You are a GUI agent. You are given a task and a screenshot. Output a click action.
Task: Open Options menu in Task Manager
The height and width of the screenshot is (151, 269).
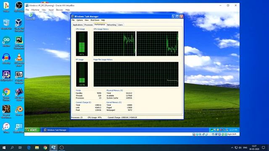coord(79,20)
